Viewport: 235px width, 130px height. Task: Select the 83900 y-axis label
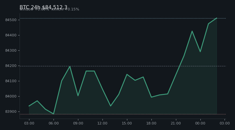click(x=10, y=112)
